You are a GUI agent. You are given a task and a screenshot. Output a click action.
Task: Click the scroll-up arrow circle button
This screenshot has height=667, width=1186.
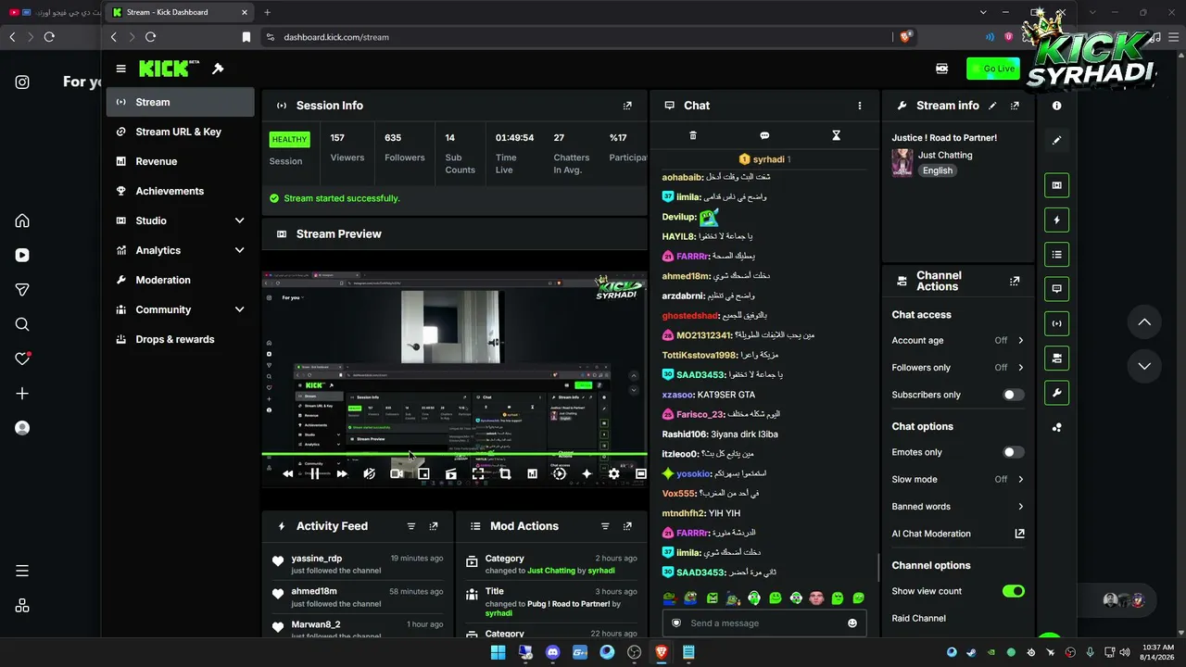tap(1144, 322)
